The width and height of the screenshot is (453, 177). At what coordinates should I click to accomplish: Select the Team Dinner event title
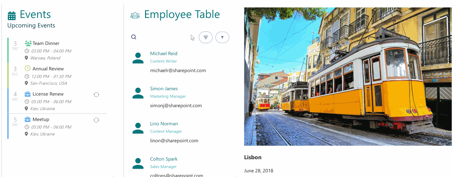click(46, 43)
